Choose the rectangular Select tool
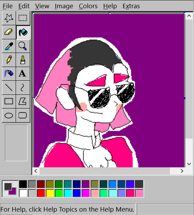The width and height of the screenshot is (194, 215). pyautogui.click(x=23, y=18)
